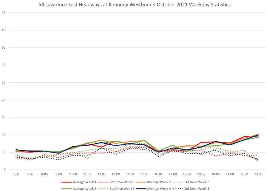Click the 0 value on the vertical axis
Viewport: 267px width, 191px height.
click(x=4, y=170)
